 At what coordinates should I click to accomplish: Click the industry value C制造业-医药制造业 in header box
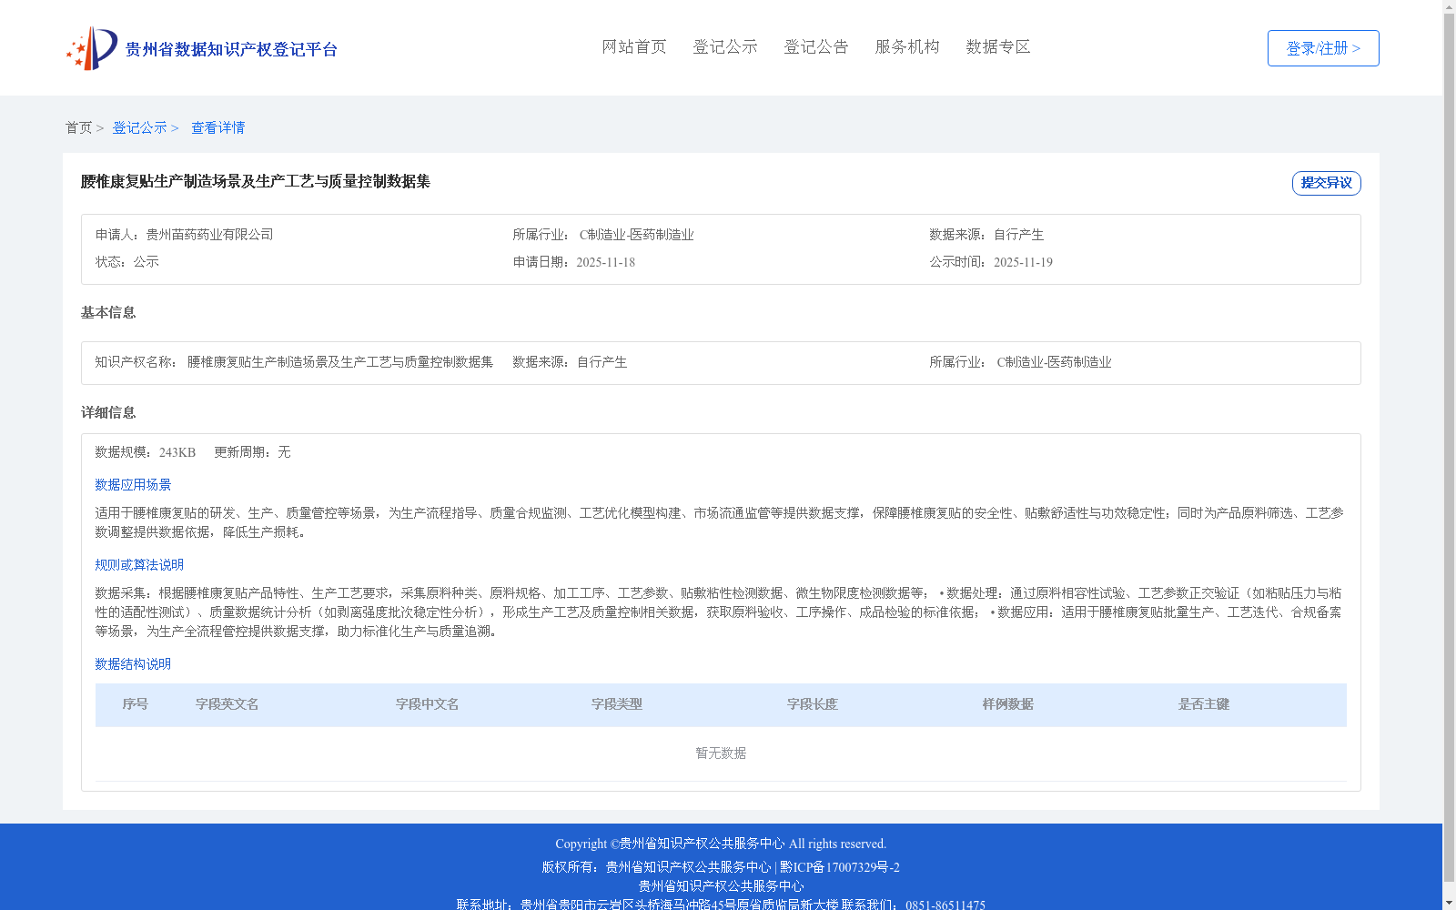point(636,235)
